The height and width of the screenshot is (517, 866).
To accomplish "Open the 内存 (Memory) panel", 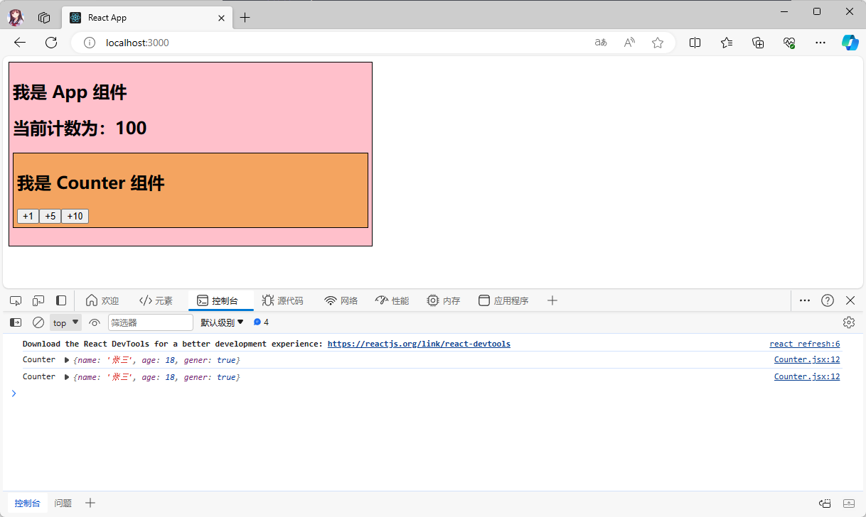I will point(443,300).
